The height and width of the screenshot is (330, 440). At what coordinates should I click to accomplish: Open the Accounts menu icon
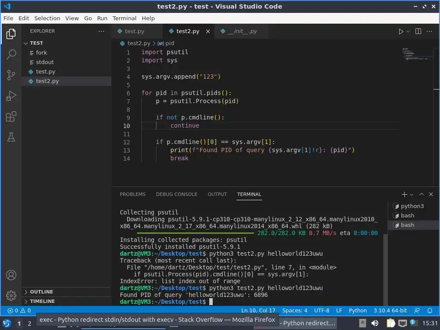click(x=11, y=275)
